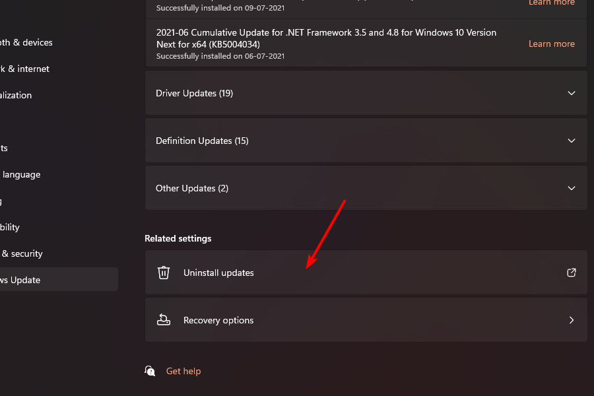
Task: Open Accessibility in the sidebar
Action: (x=10, y=227)
